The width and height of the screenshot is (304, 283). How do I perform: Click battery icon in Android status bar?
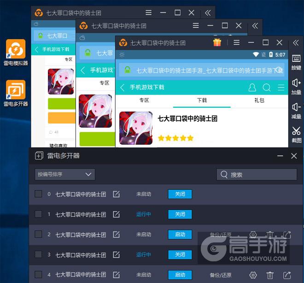271,54
